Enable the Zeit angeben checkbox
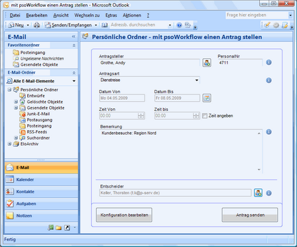297x247 pixels. click(x=205, y=116)
